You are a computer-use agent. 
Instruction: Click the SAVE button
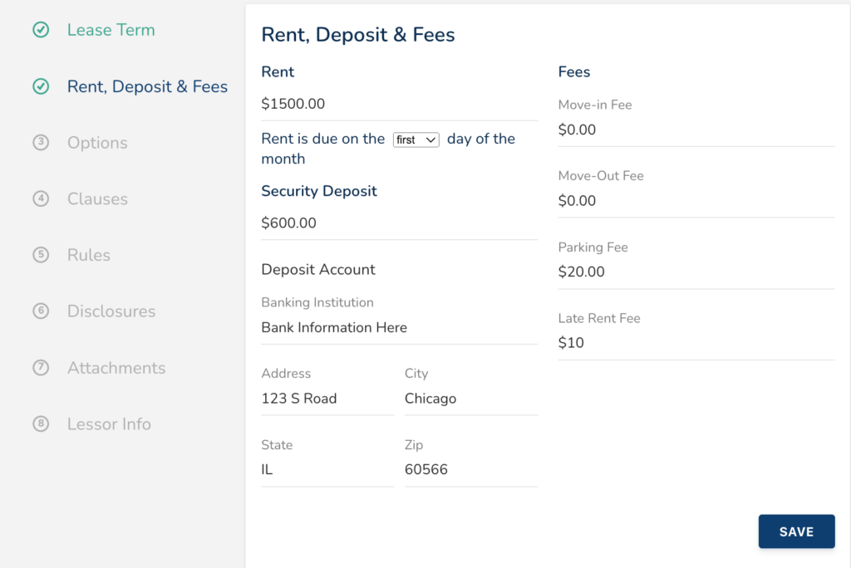796,531
